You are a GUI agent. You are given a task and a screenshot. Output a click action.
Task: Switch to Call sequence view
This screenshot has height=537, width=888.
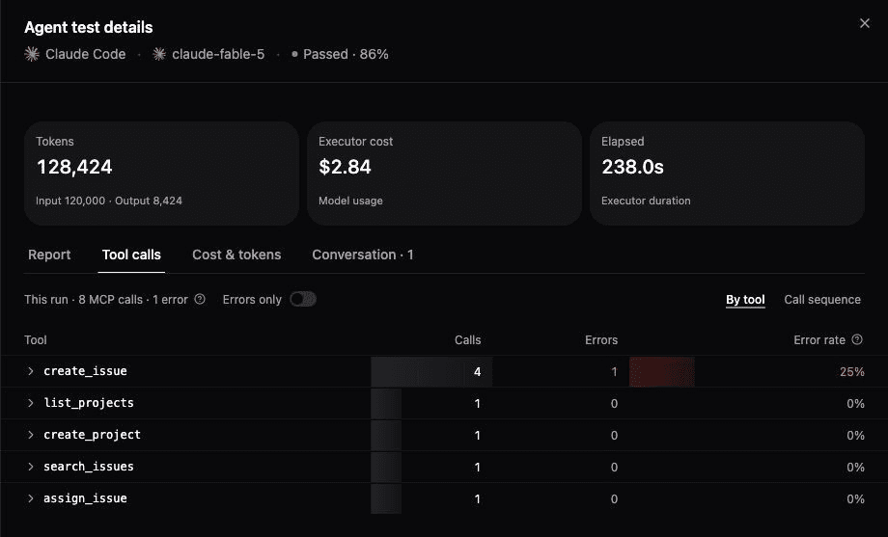click(822, 299)
